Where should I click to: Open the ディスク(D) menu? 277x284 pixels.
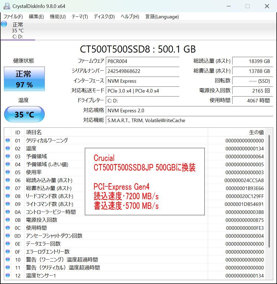click(104, 17)
